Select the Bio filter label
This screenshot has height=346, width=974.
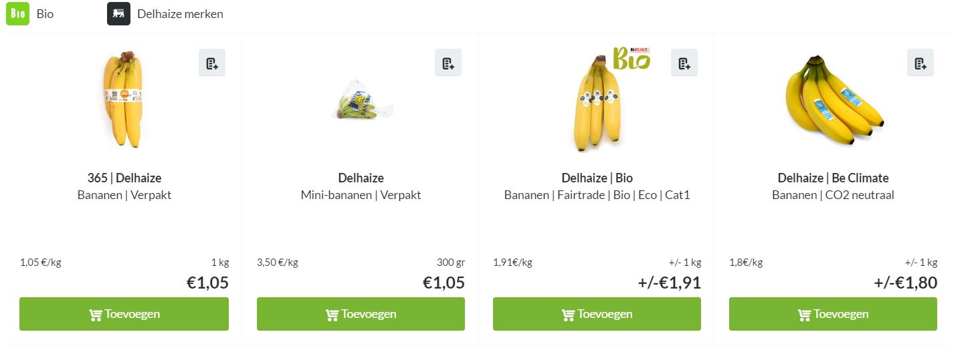[x=45, y=14]
